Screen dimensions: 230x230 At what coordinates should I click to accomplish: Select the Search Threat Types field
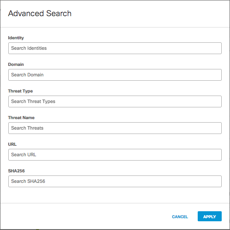[115, 102]
